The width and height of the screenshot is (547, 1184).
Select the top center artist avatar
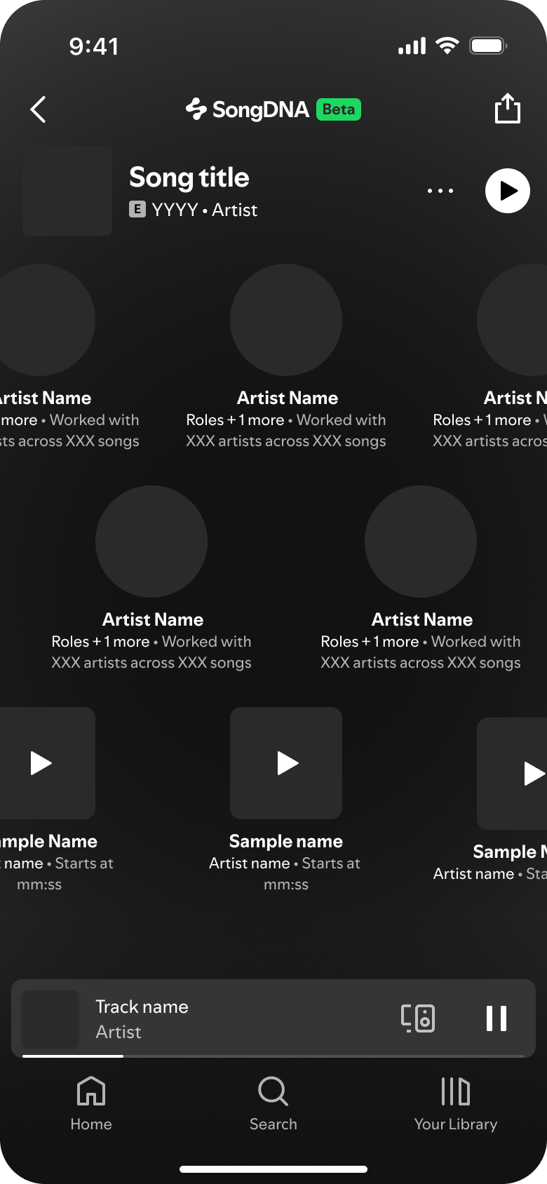click(286, 320)
